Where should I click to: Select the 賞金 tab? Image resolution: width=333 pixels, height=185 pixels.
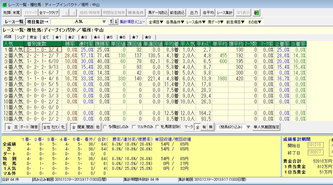pyautogui.click(x=33, y=37)
